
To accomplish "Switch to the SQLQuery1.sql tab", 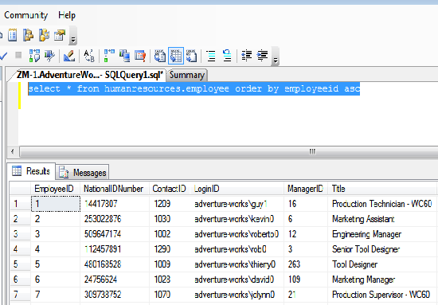I will point(89,75).
